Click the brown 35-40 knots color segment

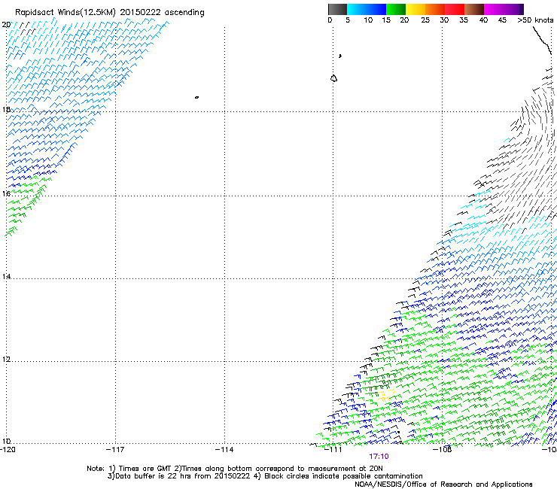coord(474,9)
